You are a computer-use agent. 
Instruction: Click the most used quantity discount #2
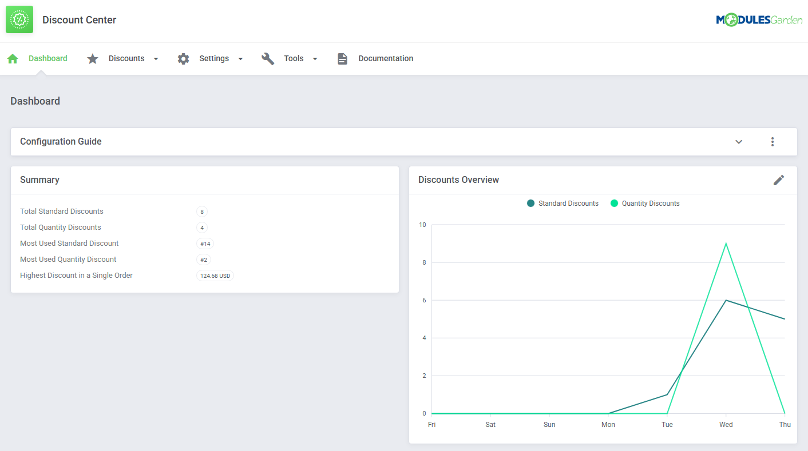(x=204, y=260)
